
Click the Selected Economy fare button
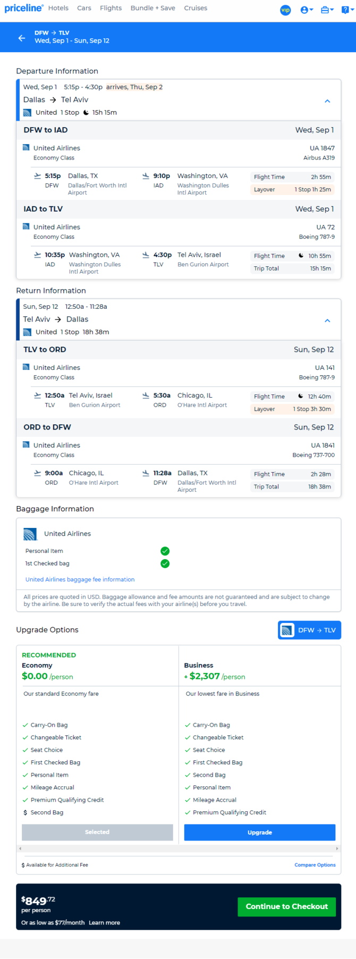[97, 832]
